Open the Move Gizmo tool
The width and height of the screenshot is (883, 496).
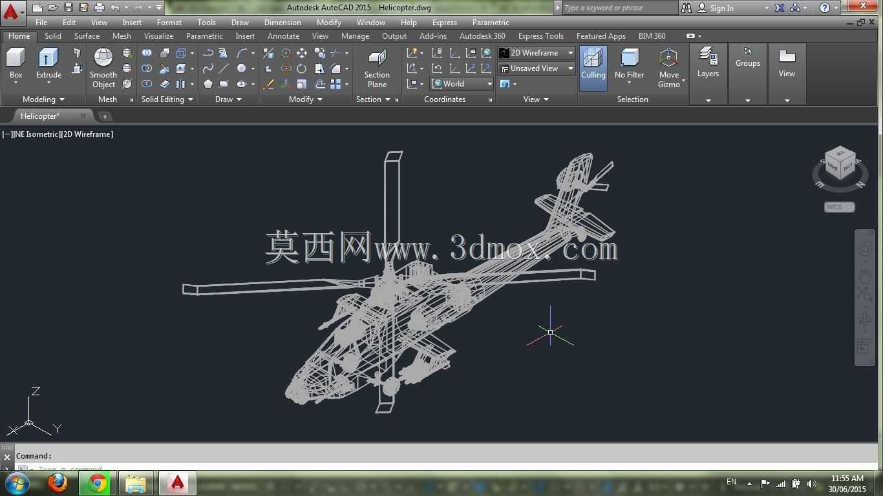coord(669,68)
